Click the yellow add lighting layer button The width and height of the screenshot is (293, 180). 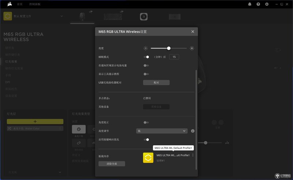(35, 121)
